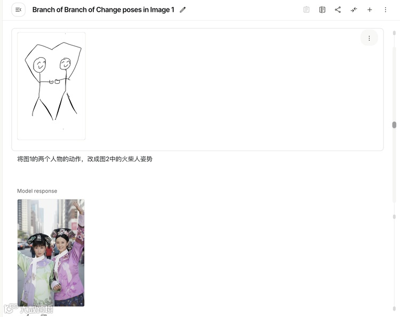This screenshot has height=317, width=400.
Task: Click the collapse arrows icon in header
Action: pos(354,10)
